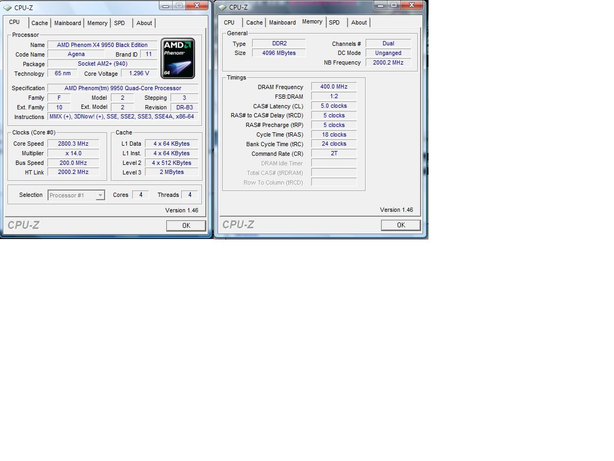
Task: Minimize the left CPU-Z window
Action: [166, 5]
